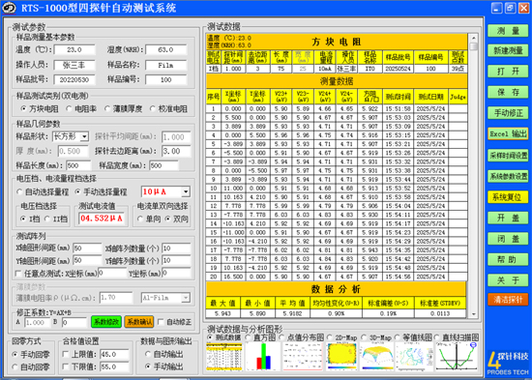
Task: Toggle the 自动修正 checkbox
Action: (x=162, y=322)
